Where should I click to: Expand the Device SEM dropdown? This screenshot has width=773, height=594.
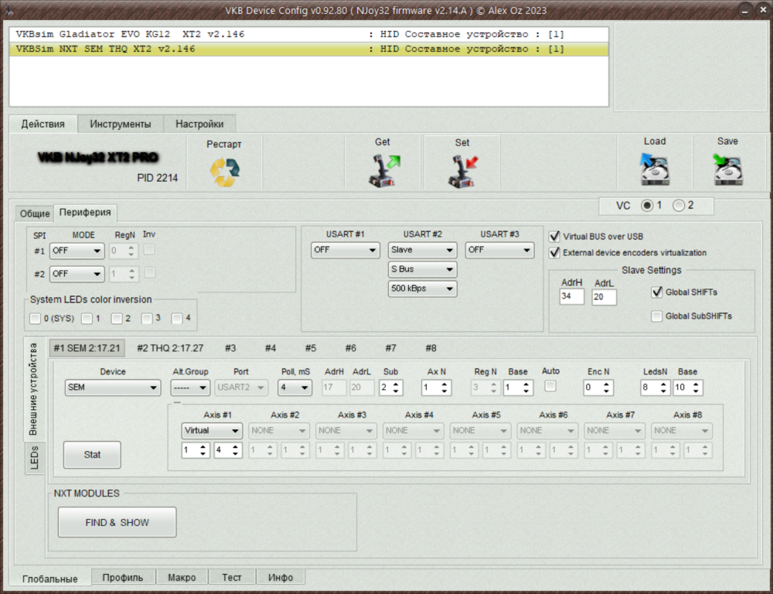coord(112,387)
